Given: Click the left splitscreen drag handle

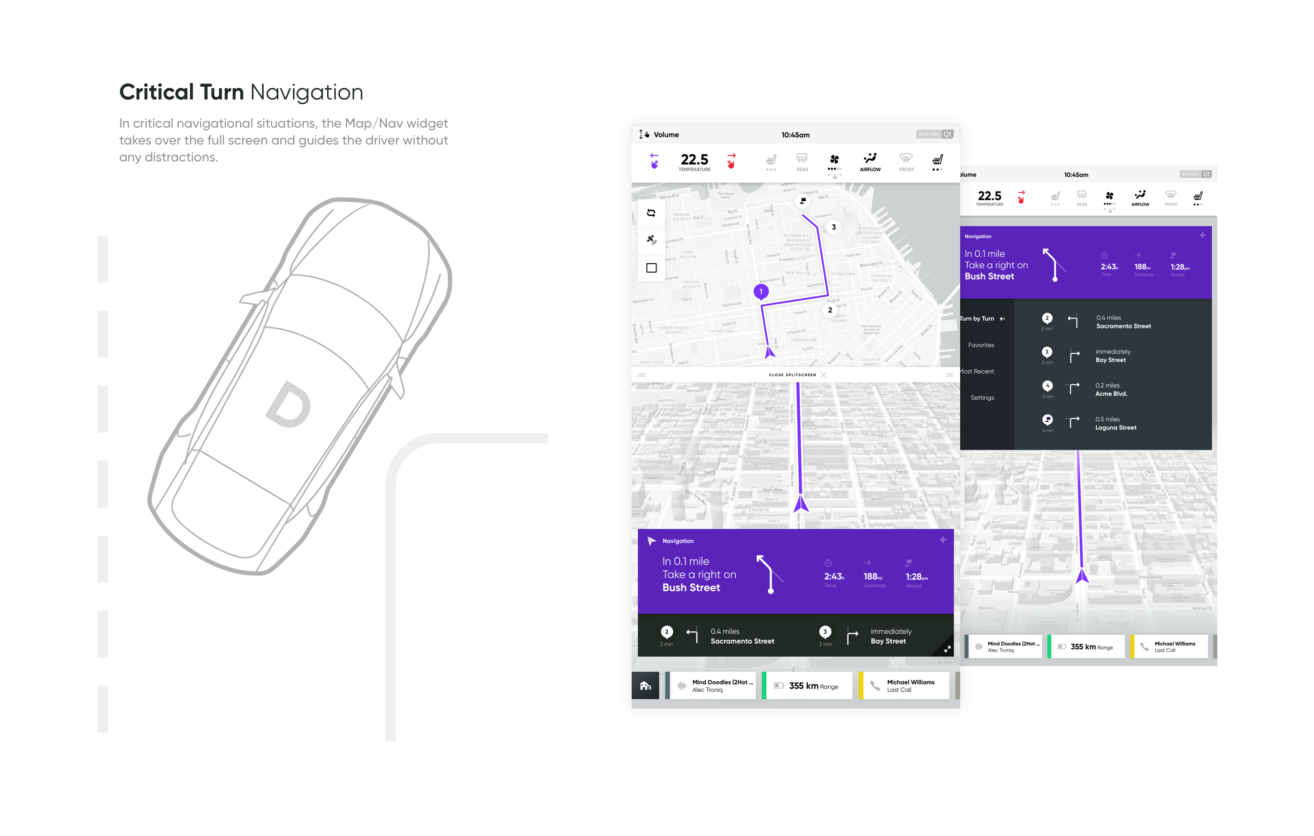Looking at the screenshot, I should 642,375.
